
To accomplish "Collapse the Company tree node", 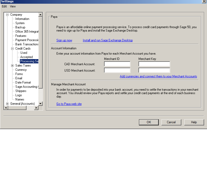I will coord(7,15).
